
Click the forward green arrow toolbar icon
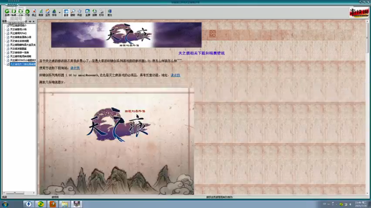coord(14,12)
